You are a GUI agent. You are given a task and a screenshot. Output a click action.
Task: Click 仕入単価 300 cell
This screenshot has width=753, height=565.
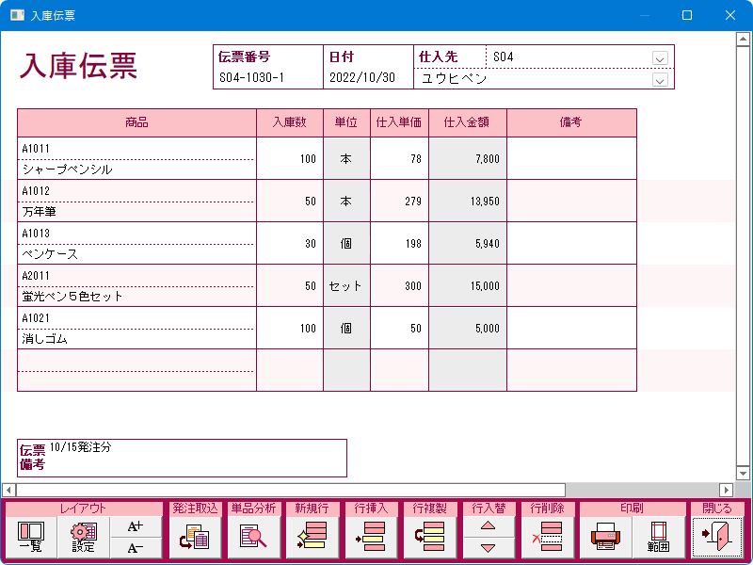pyautogui.click(x=399, y=285)
